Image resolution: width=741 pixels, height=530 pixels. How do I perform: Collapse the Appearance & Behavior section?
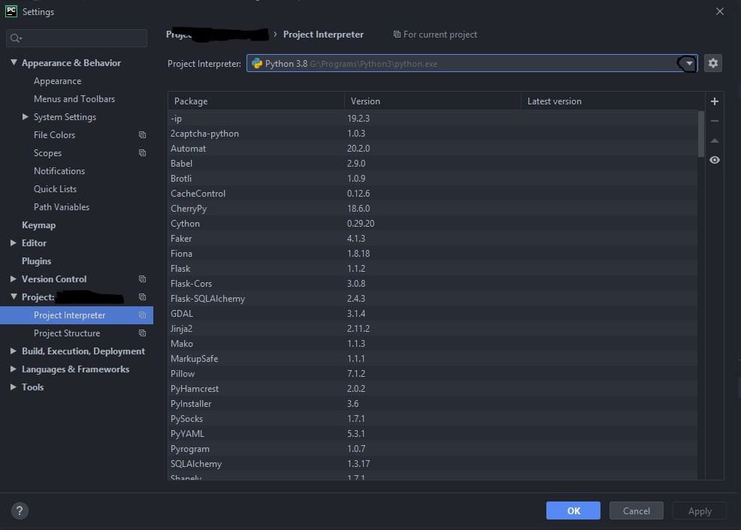(x=14, y=62)
